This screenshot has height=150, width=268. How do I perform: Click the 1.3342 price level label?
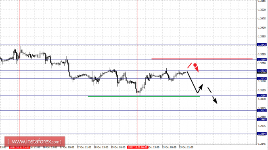pyautogui.click(x=262, y=45)
